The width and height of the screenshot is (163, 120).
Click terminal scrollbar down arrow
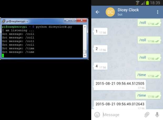click(85, 56)
